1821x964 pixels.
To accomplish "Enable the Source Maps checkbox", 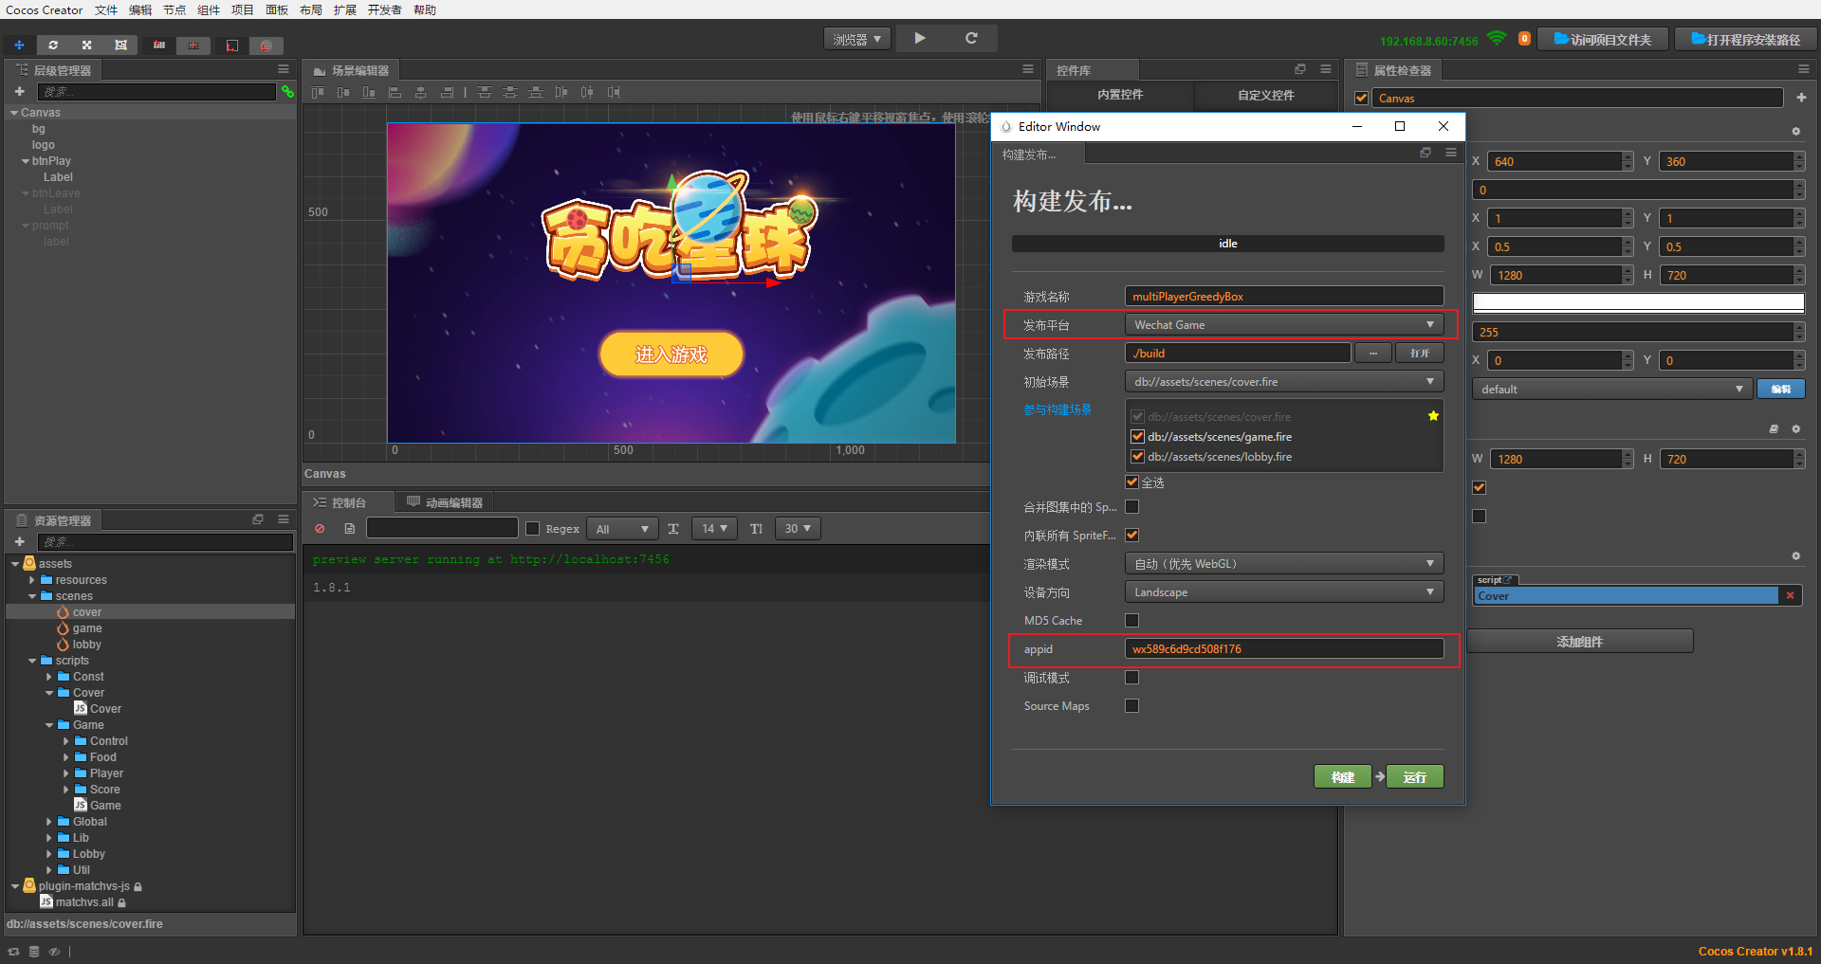I will 1131,705.
